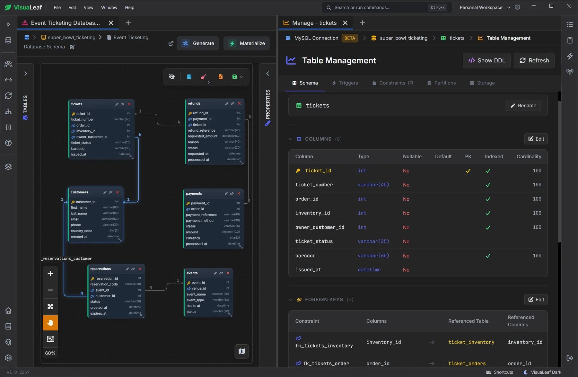Click the search or run commands field
578x377 pixels.
(387, 7)
